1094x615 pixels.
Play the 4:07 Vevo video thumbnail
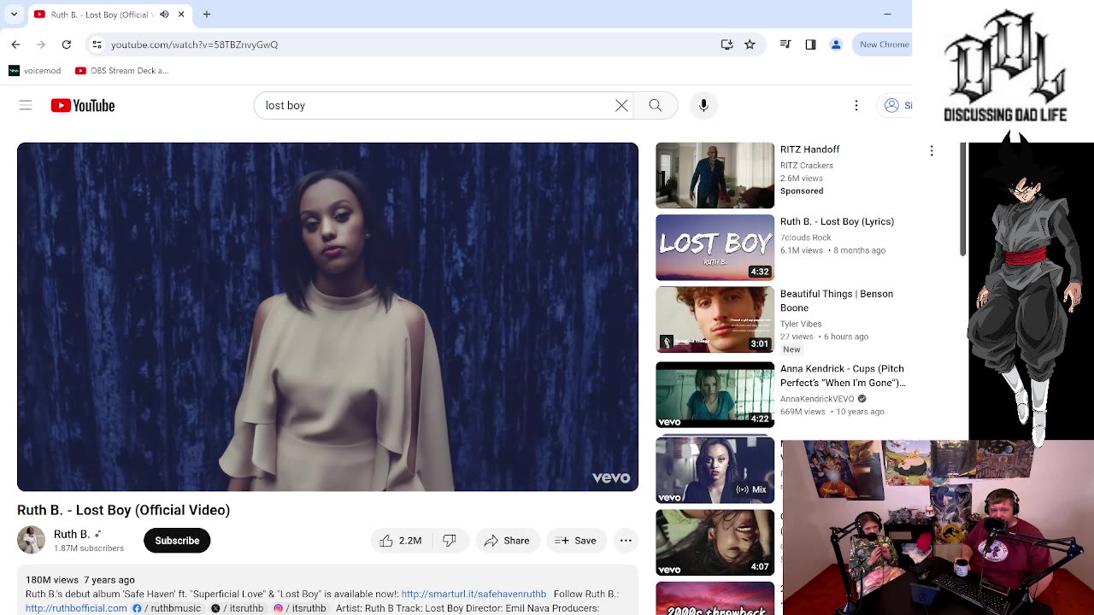[715, 542]
